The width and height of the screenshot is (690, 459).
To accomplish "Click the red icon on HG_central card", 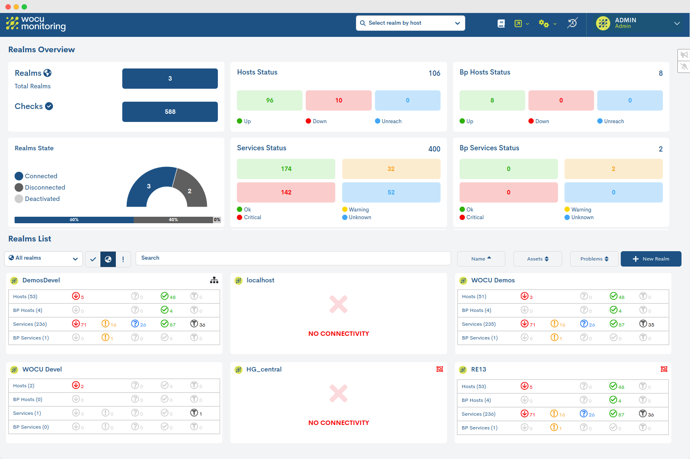I will coord(440,369).
